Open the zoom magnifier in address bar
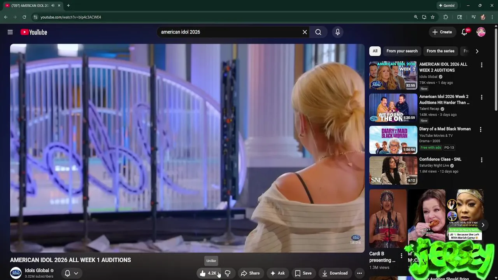This screenshot has width=498, height=280. coord(416,17)
